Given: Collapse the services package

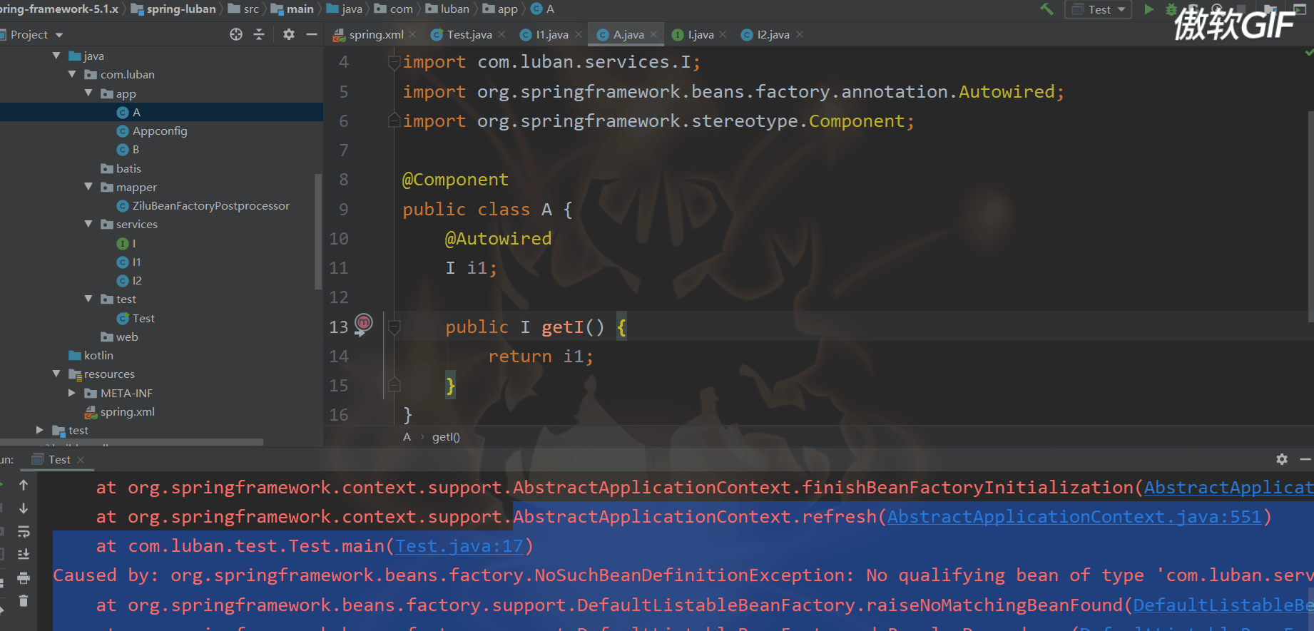Looking at the screenshot, I should [x=88, y=223].
